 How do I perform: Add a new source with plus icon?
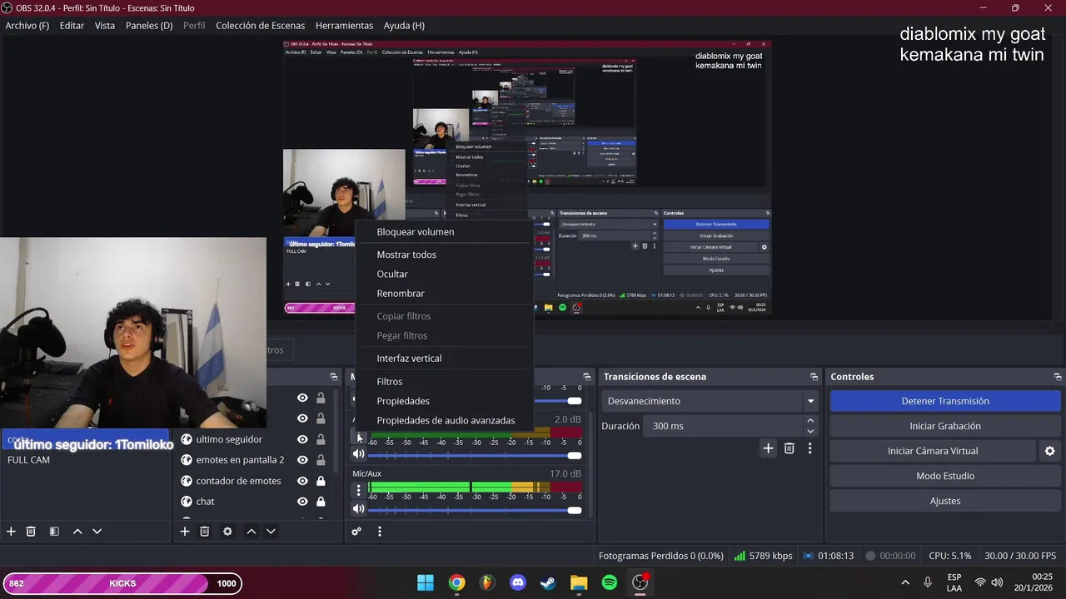[185, 532]
